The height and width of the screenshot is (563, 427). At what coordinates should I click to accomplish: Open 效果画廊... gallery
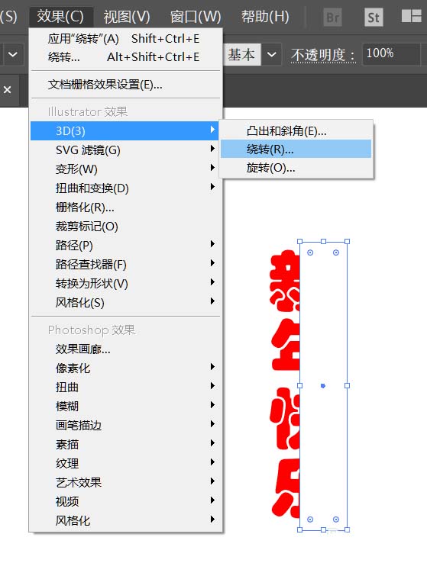125,349
